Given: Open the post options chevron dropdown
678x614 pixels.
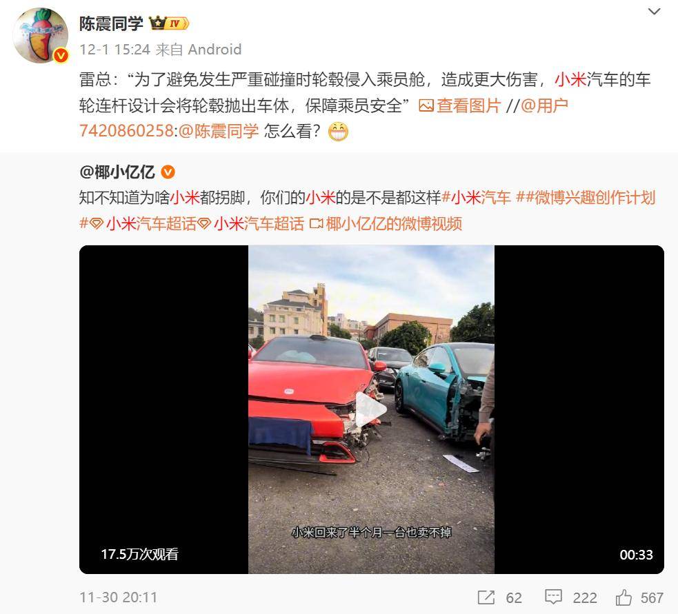Looking at the screenshot, I should point(655,12).
